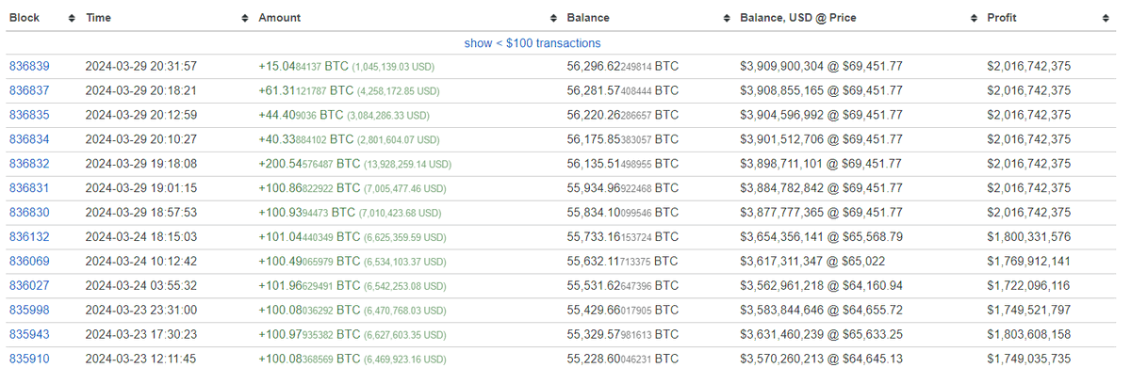Click the profit value $1,749,035,735
The width and height of the screenshot is (1131, 368).
pos(1029,359)
